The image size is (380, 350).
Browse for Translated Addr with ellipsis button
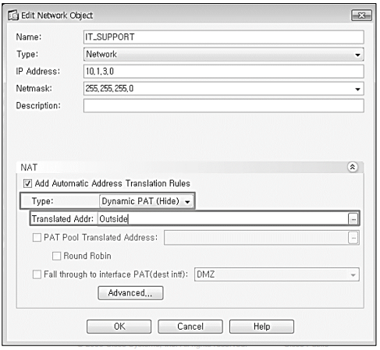[x=353, y=219]
